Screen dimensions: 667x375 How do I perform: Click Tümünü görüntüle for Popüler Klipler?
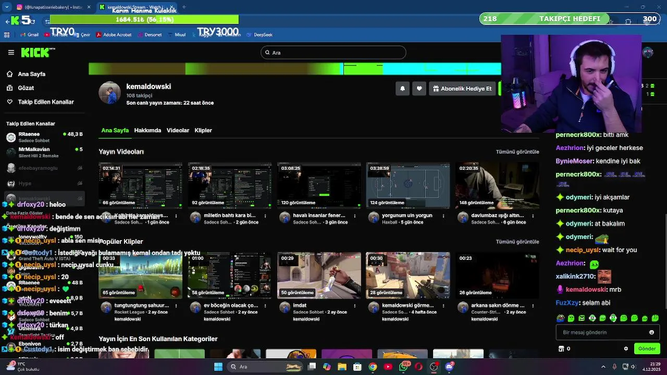517,242
